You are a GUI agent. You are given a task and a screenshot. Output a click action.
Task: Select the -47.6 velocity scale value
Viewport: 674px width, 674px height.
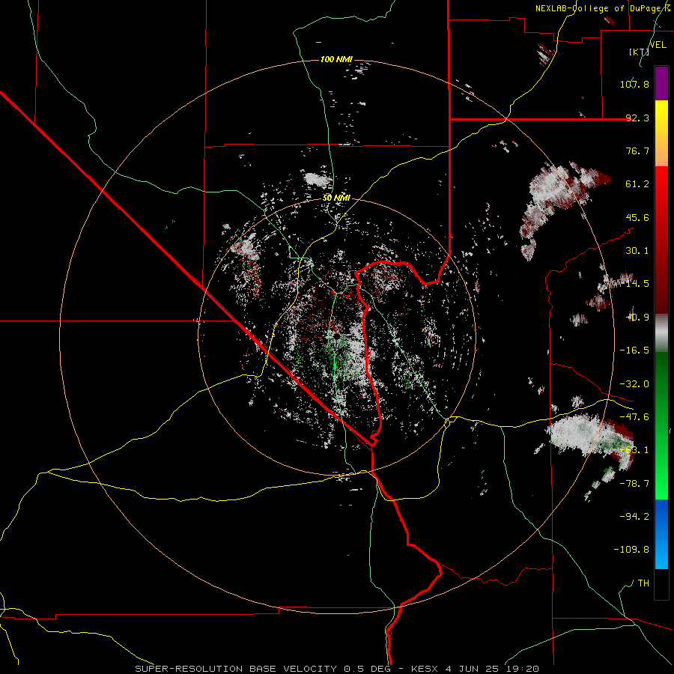pyautogui.click(x=634, y=417)
